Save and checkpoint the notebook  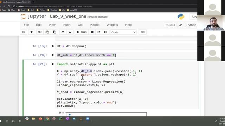[24, 32]
